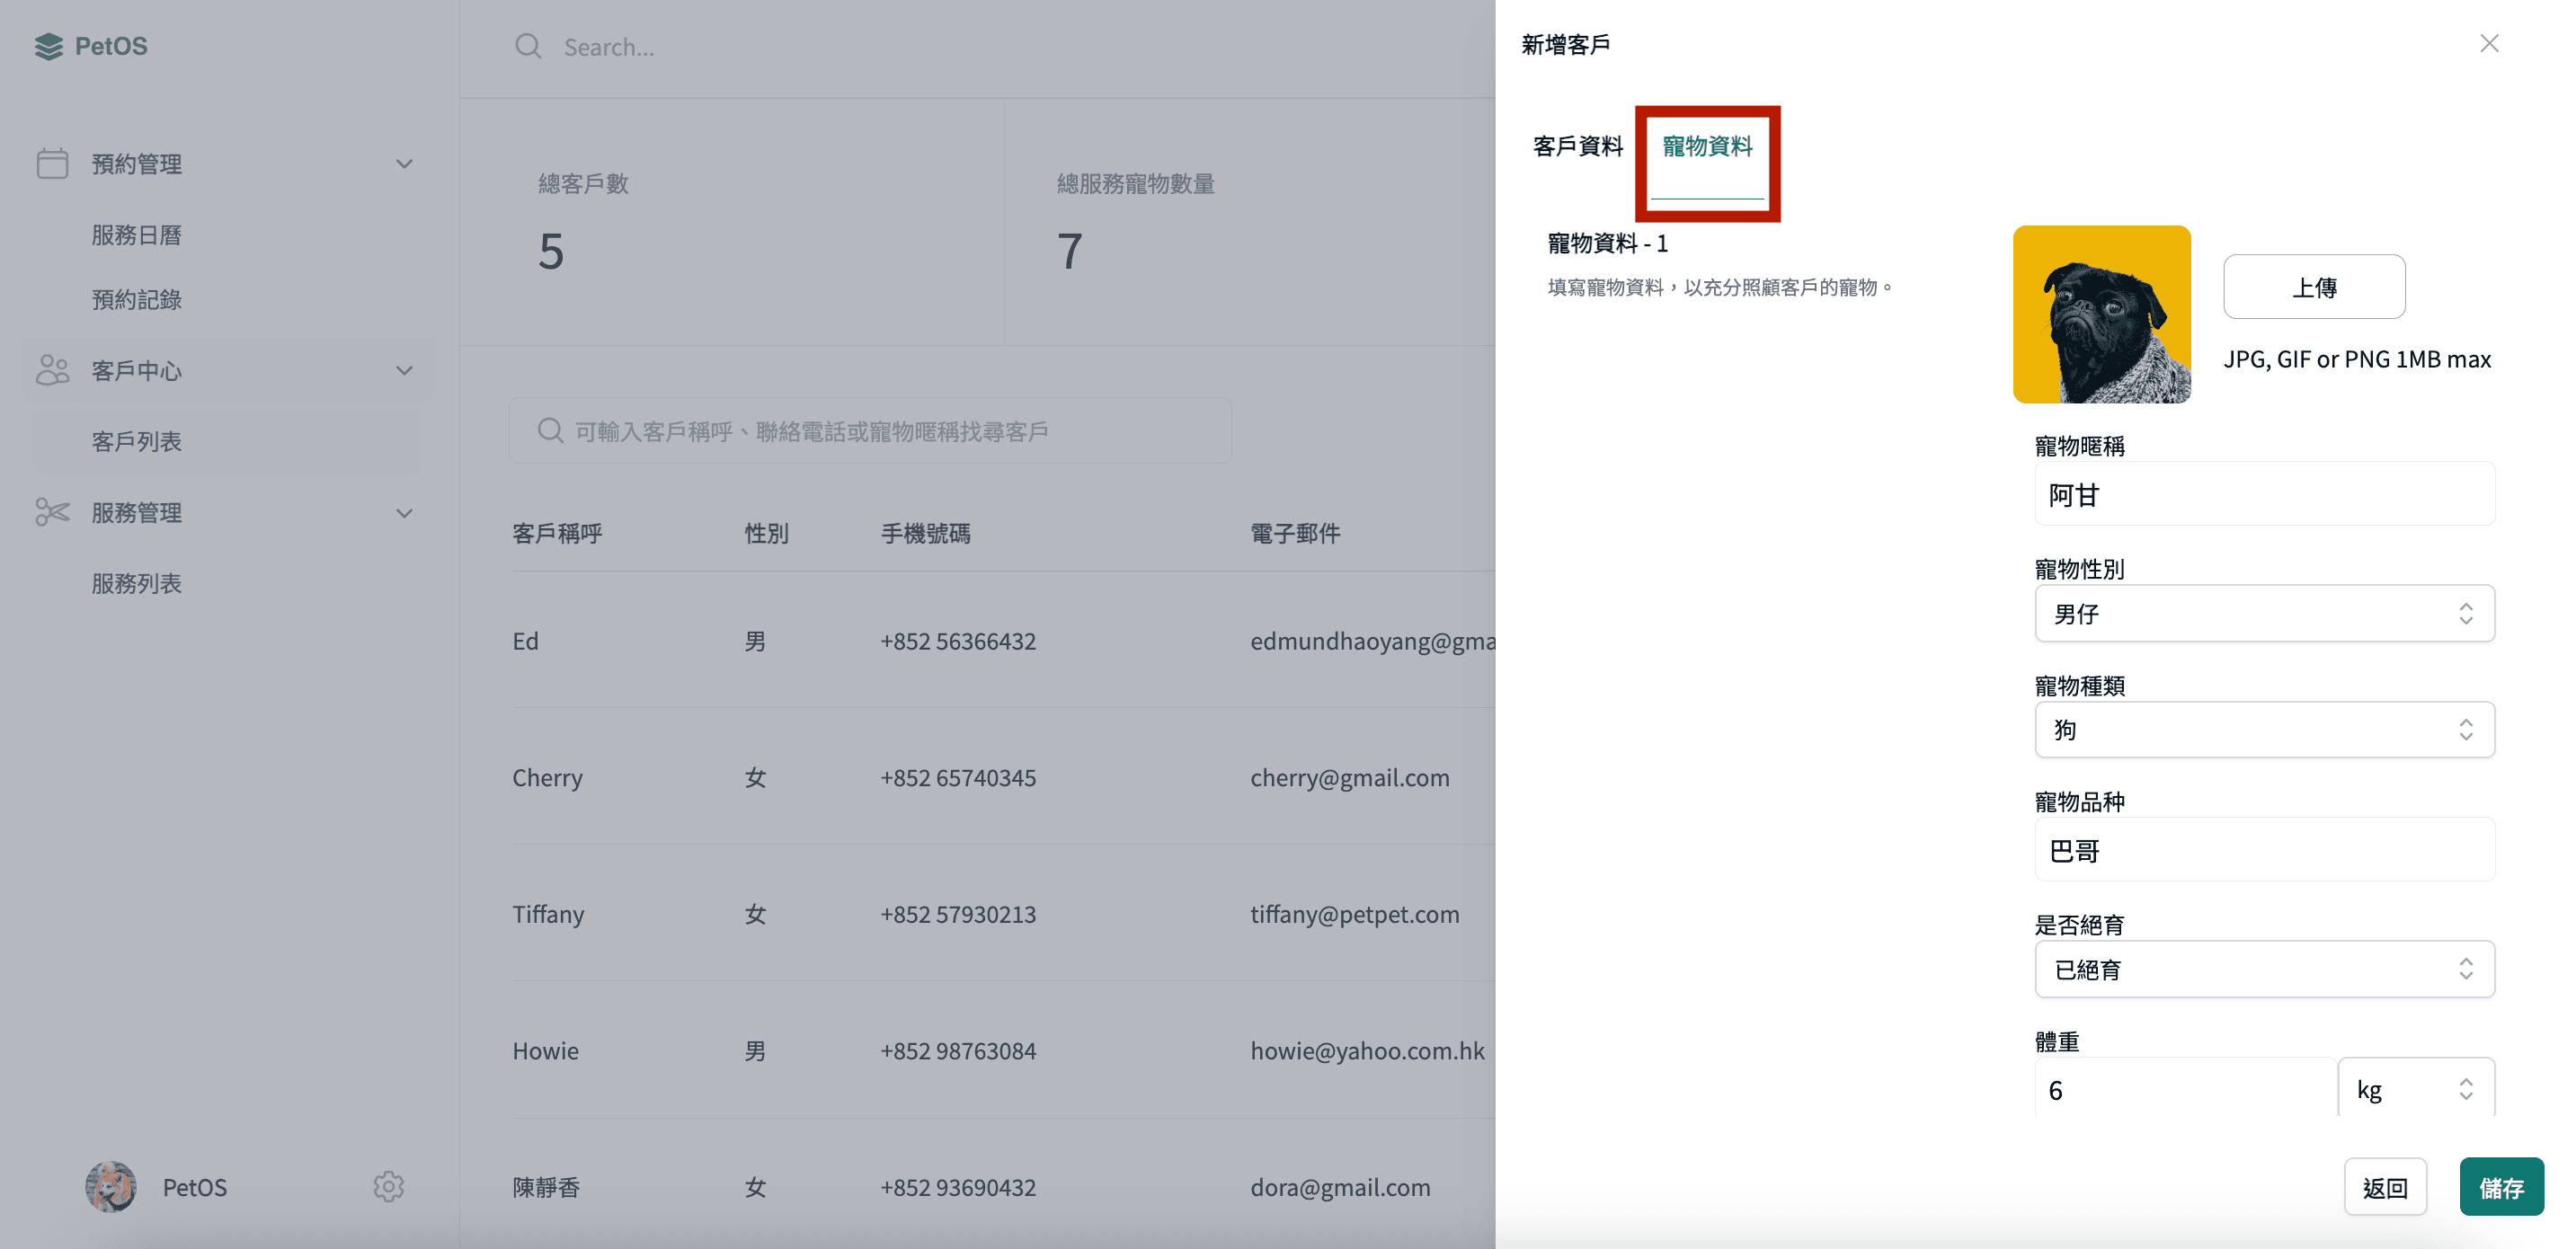Click the 電子郵件 column header
This screenshot has height=1249, width=2576.
1295,533
